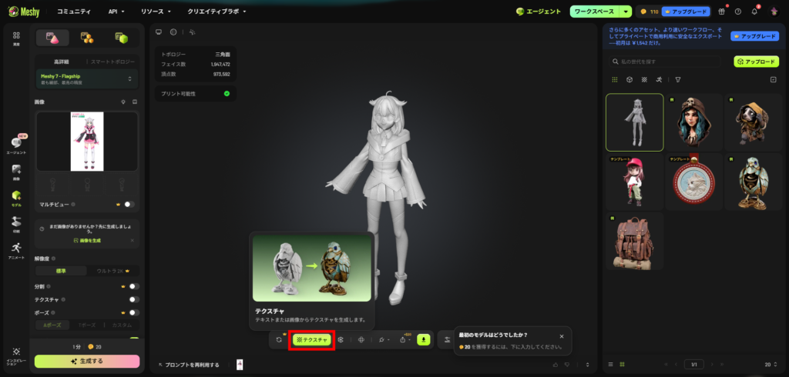Open the help question mark icon
Image resolution: width=789 pixels, height=377 pixels.
pyautogui.click(x=737, y=11)
